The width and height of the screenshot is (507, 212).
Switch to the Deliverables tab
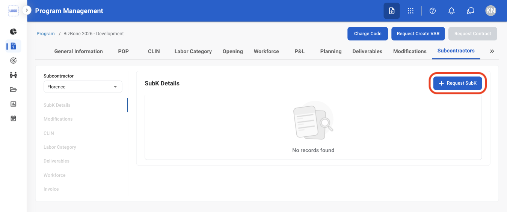(x=367, y=51)
